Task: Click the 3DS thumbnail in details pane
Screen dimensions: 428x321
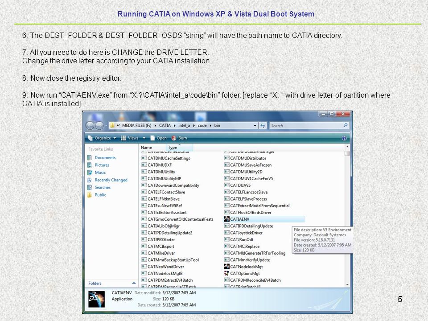Action: [x=96, y=299]
